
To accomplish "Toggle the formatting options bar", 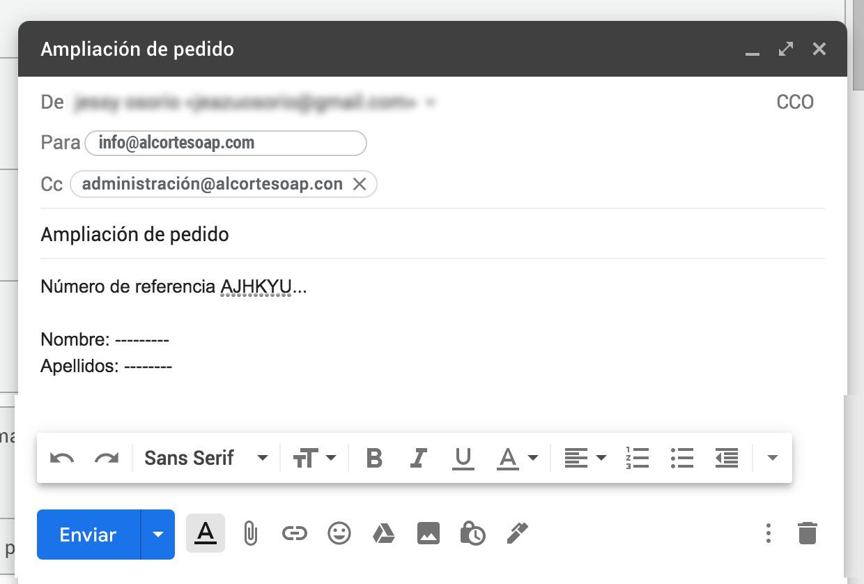I will pos(205,533).
